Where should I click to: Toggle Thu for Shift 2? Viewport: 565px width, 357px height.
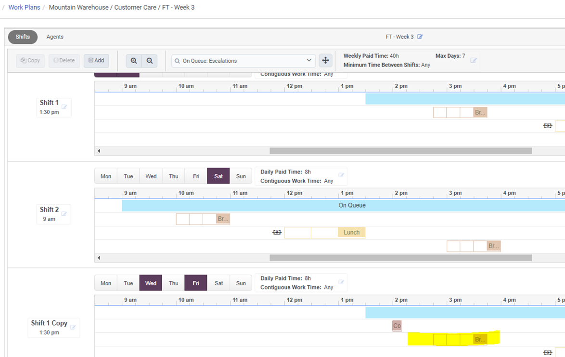(x=174, y=176)
